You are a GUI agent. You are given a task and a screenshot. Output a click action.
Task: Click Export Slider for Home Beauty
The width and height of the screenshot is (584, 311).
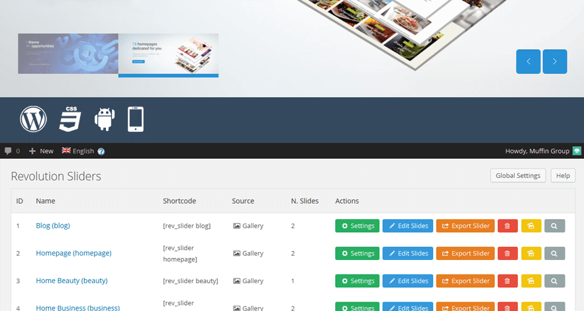465,281
